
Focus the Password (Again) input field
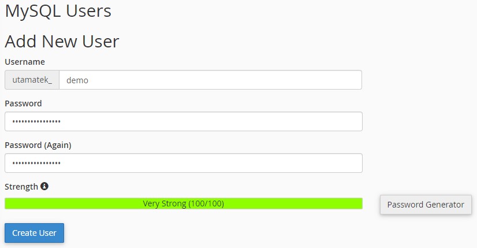(184, 163)
